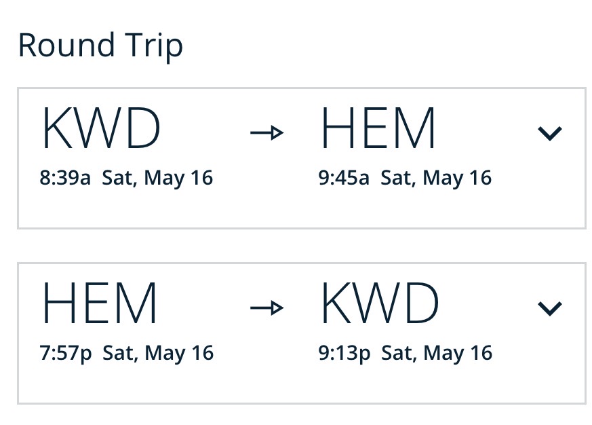Click return arrival date next to 9:13p
This screenshot has width=592, height=425.
[x=437, y=353]
